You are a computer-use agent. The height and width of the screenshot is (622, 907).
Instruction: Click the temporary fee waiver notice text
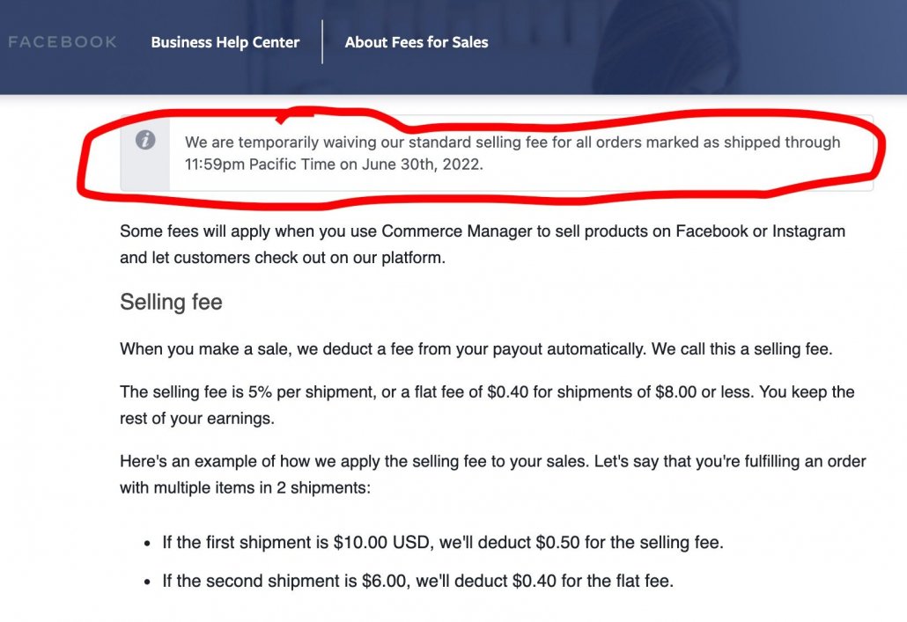(x=512, y=143)
